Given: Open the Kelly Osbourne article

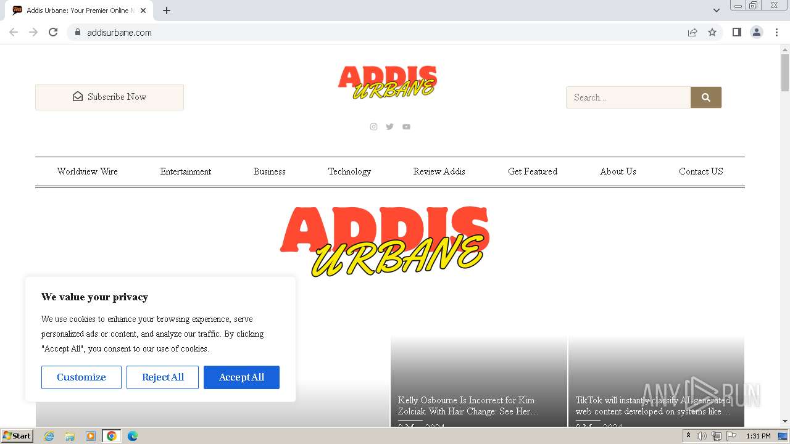Looking at the screenshot, I should (x=468, y=406).
